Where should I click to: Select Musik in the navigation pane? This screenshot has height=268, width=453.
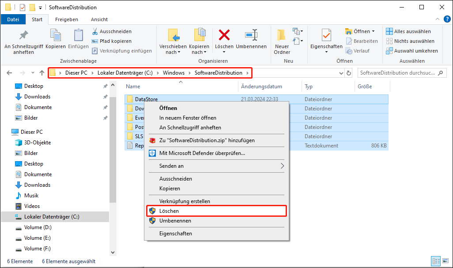point(31,196)
